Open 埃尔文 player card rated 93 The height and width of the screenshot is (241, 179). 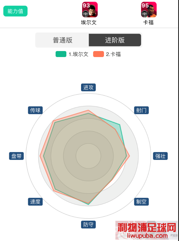(x=90, y=10)
